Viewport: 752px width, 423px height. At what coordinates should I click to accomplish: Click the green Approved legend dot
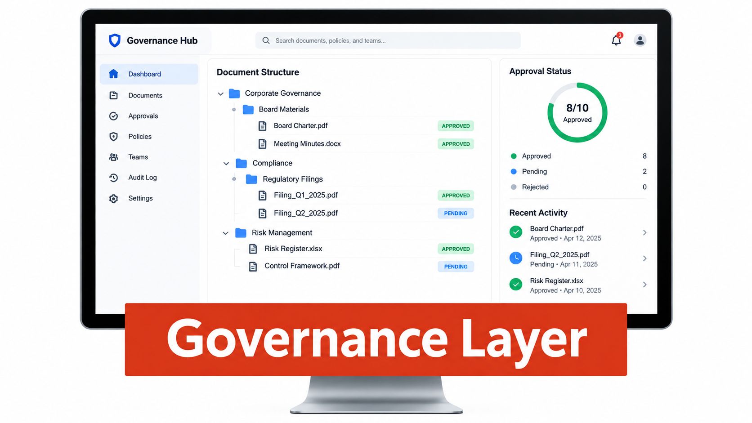514,156
